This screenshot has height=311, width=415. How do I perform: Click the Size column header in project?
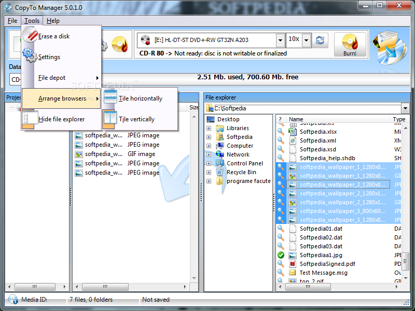tap(194, 107)
